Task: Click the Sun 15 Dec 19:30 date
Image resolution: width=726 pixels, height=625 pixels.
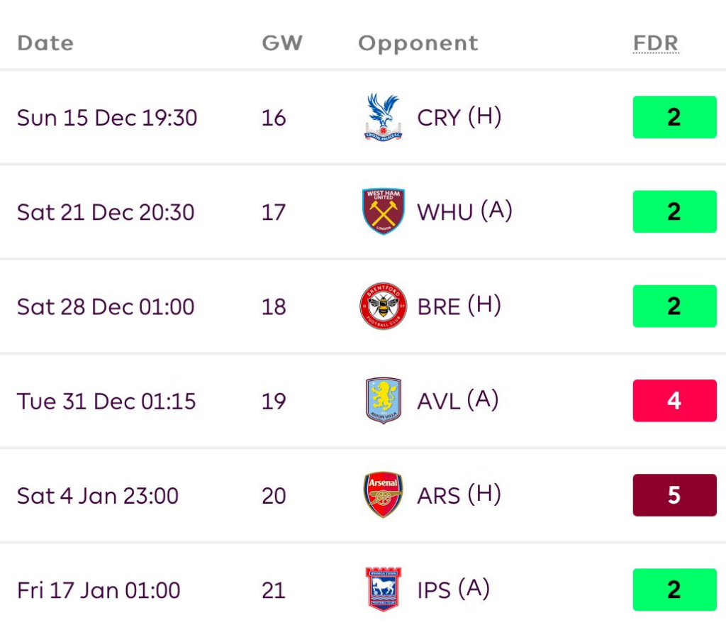Action: coord(107,117)
